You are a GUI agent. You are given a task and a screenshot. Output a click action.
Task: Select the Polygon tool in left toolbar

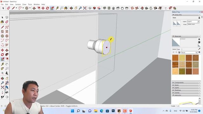[7, 36]
